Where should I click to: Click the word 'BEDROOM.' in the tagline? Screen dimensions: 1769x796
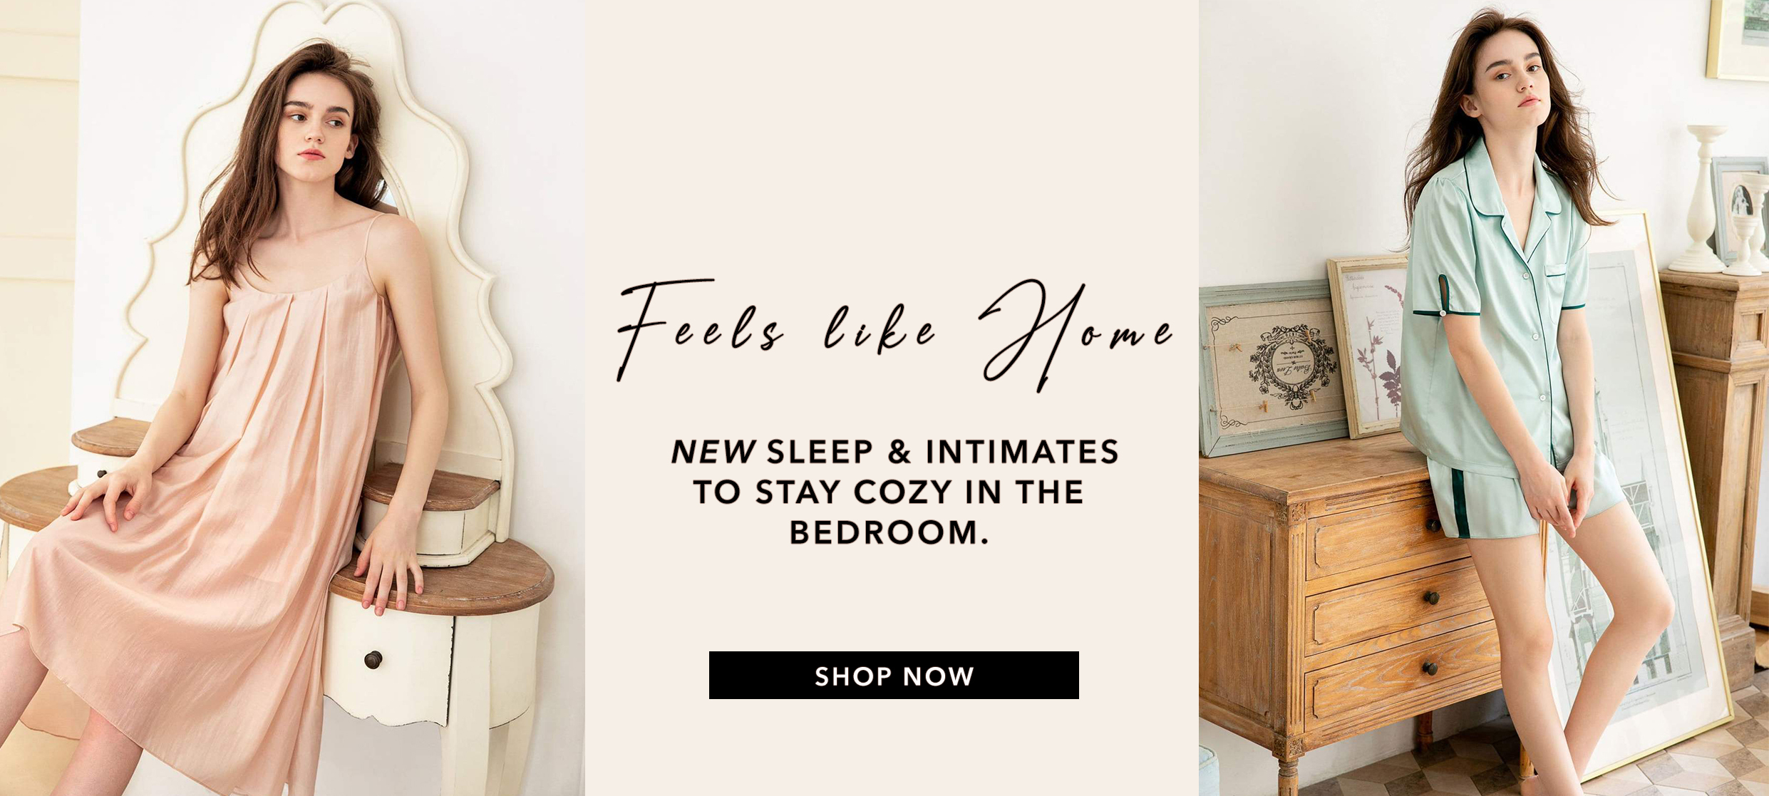889,532
